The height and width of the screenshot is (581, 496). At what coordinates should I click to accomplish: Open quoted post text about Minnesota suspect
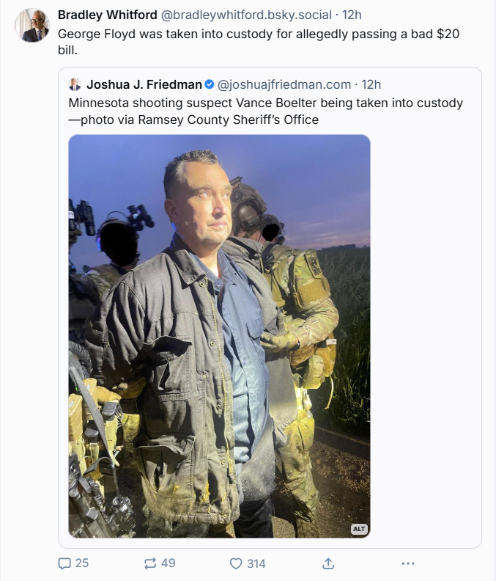(265, 112)
